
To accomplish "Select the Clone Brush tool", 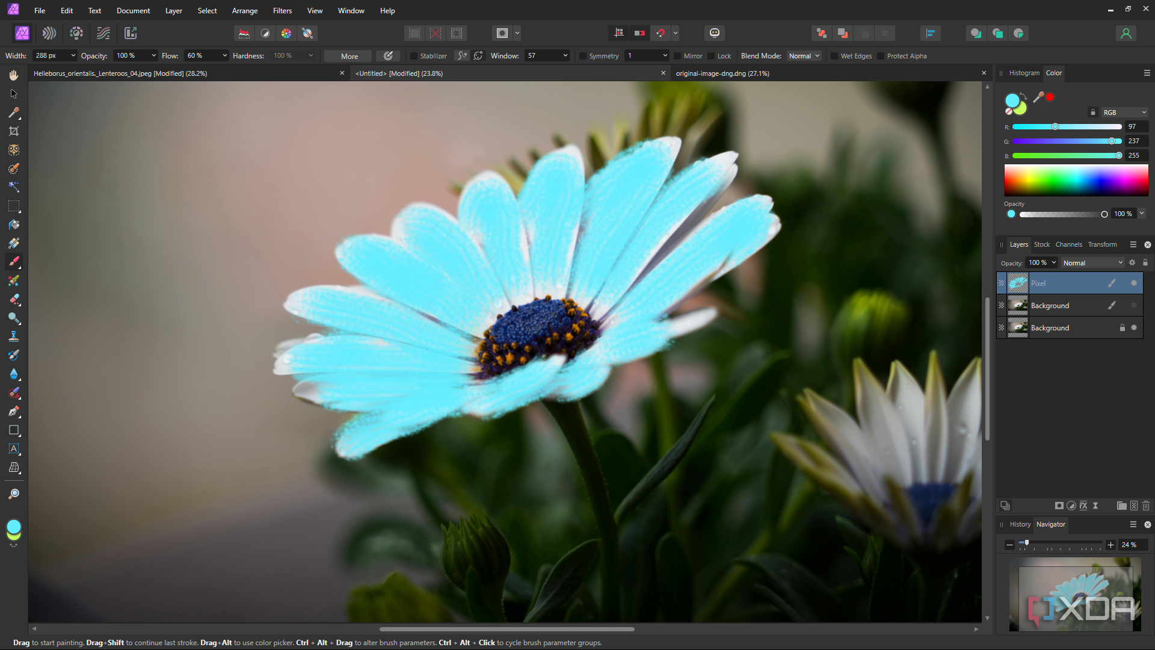I will coord(14,336).
